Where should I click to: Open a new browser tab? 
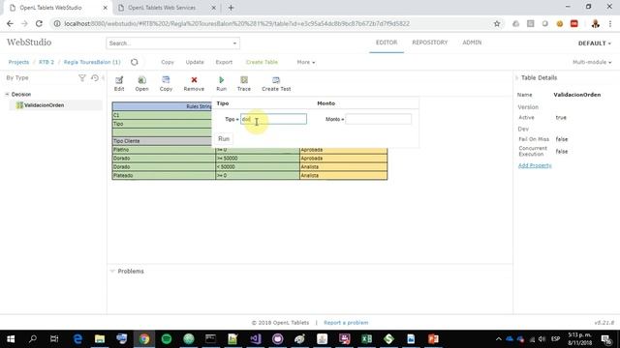coord(231,8)
